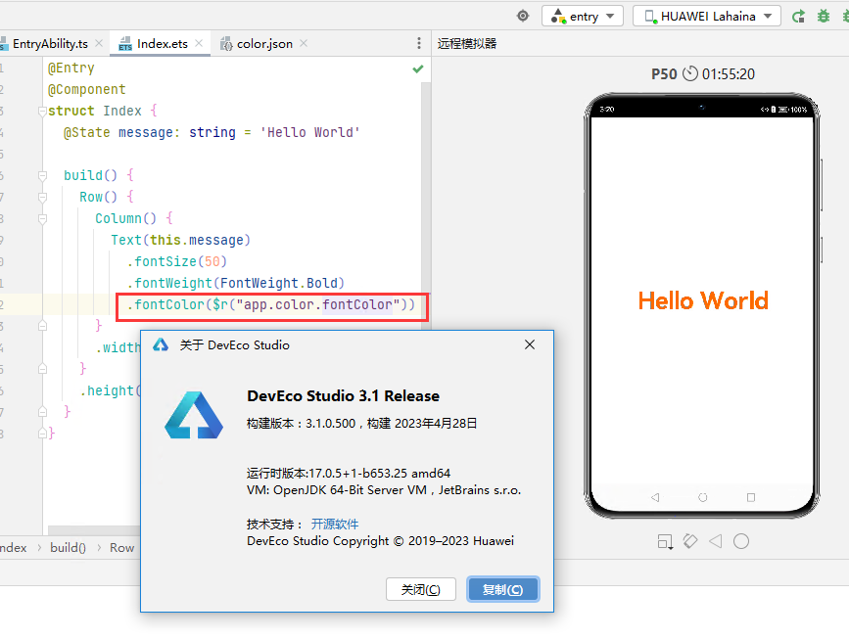Click the DevEco Studio 3.1 Release heading
Image resolution: width=849 pixels, height=640 pixels.
point(344,396)
